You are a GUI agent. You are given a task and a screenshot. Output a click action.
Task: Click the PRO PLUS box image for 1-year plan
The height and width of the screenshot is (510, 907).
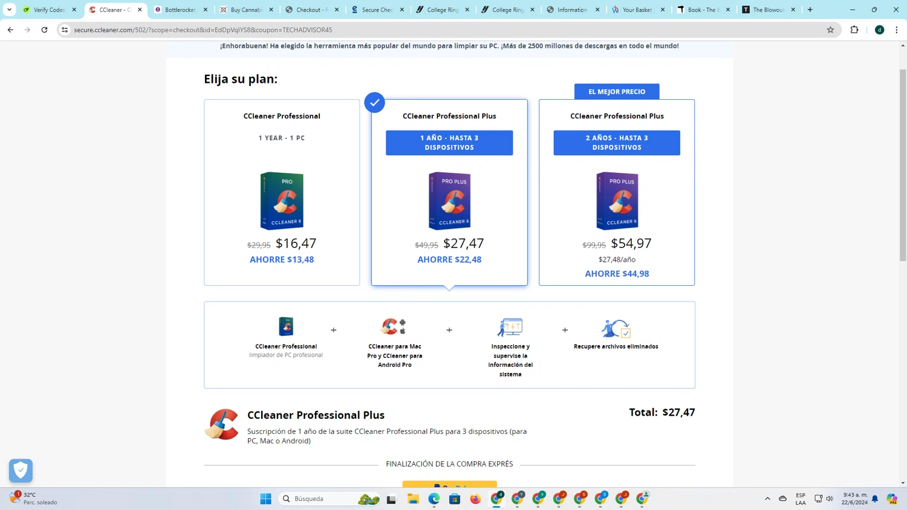click(x=449, y=201)
